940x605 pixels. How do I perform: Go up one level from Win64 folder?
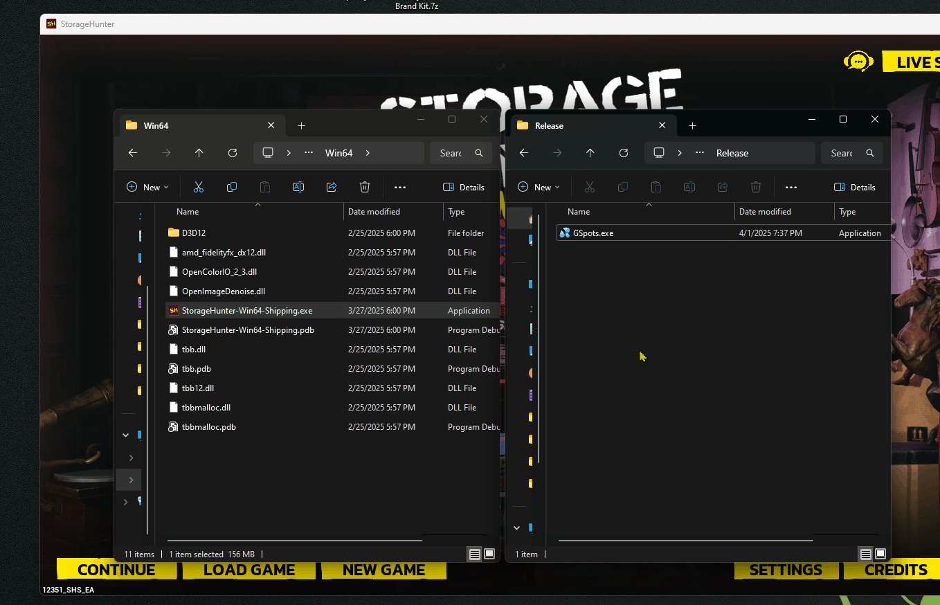[x=199, y=153]
